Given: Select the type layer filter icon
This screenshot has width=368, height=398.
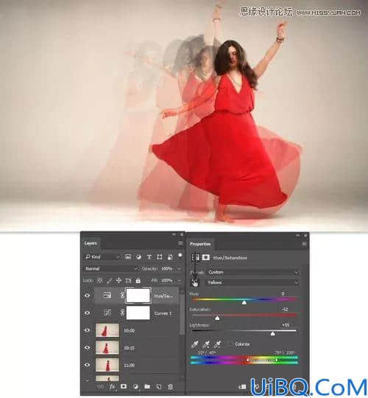Looking at the screenshot, I should pos(149,257).
